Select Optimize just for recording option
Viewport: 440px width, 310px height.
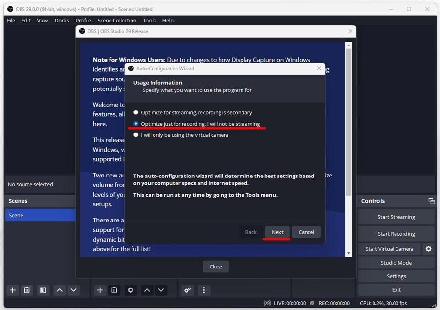(x=197, y=124)
